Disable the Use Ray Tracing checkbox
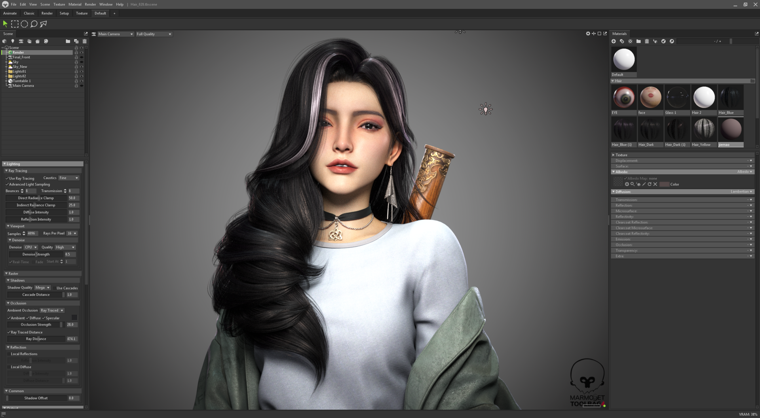Screen dimensions: 760x418 click(6, 178)
